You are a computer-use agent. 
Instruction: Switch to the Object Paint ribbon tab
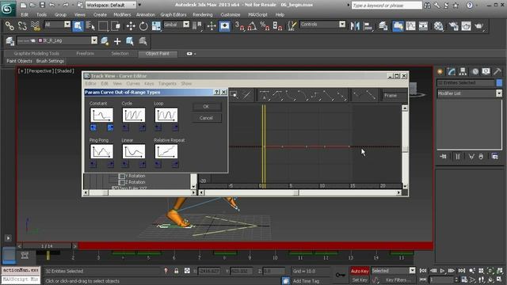[x=158, y=54]
